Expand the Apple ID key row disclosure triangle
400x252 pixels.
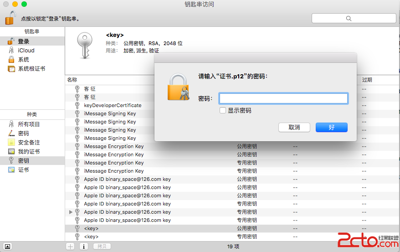(x=71, y=212)
